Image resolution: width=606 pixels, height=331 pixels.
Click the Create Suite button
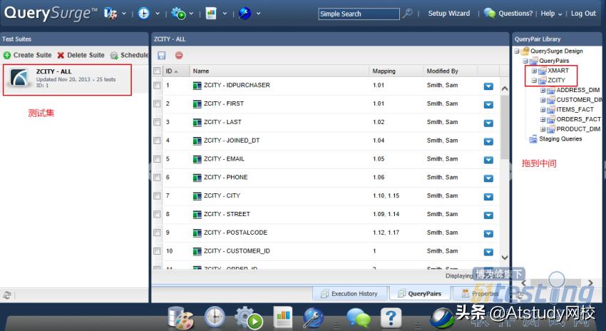click(x=28, y=55)
